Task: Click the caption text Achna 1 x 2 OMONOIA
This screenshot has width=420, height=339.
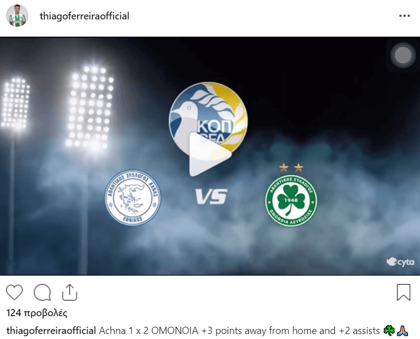Action: pyautogui.click(x=149, y=331)
